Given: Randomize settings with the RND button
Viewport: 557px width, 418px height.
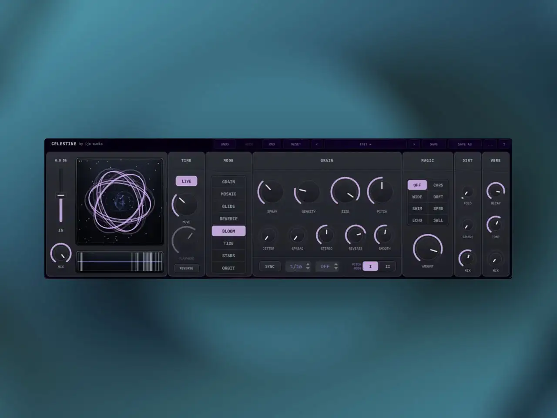Looking at the screenshot, I should coord(272,144).
